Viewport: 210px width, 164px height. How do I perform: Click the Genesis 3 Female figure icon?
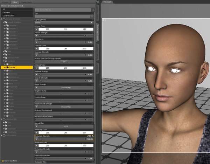4,19
